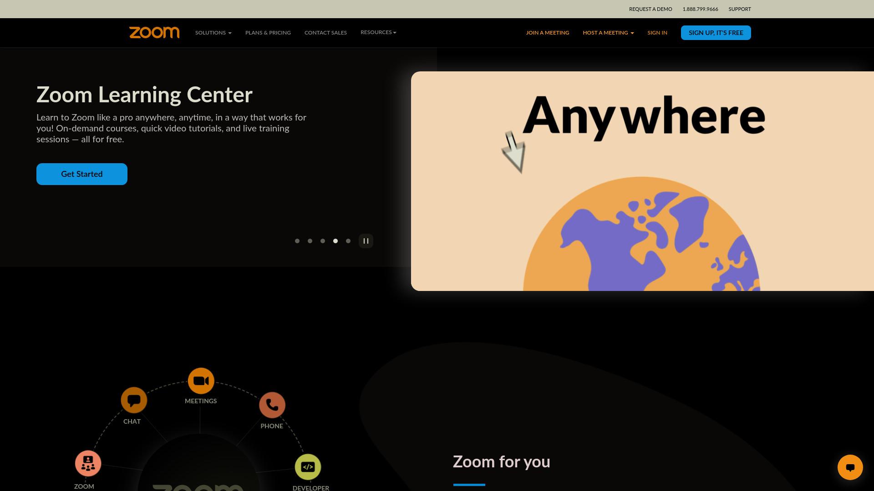Click the PHONE label text
This screenshot has height=491, width=874.
click(x=272, y=426)
